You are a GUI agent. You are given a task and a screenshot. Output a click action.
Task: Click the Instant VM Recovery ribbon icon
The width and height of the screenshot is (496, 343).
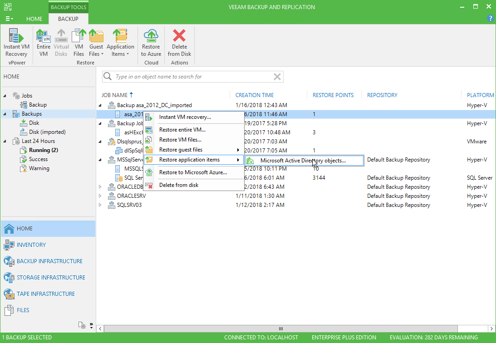[x=16, y=43]
